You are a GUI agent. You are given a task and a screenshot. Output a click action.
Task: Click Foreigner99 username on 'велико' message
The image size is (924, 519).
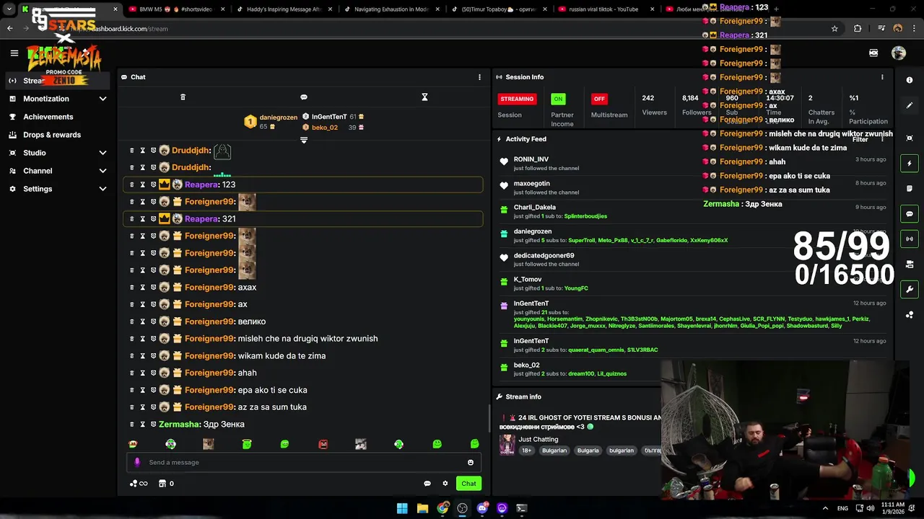coord(210,321)
